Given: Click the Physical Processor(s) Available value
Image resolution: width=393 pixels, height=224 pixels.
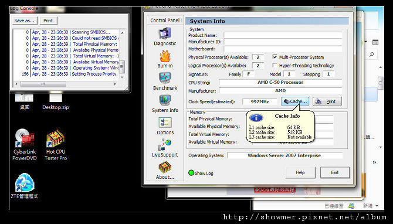Looking at the screenshot, I should point(258,57).
